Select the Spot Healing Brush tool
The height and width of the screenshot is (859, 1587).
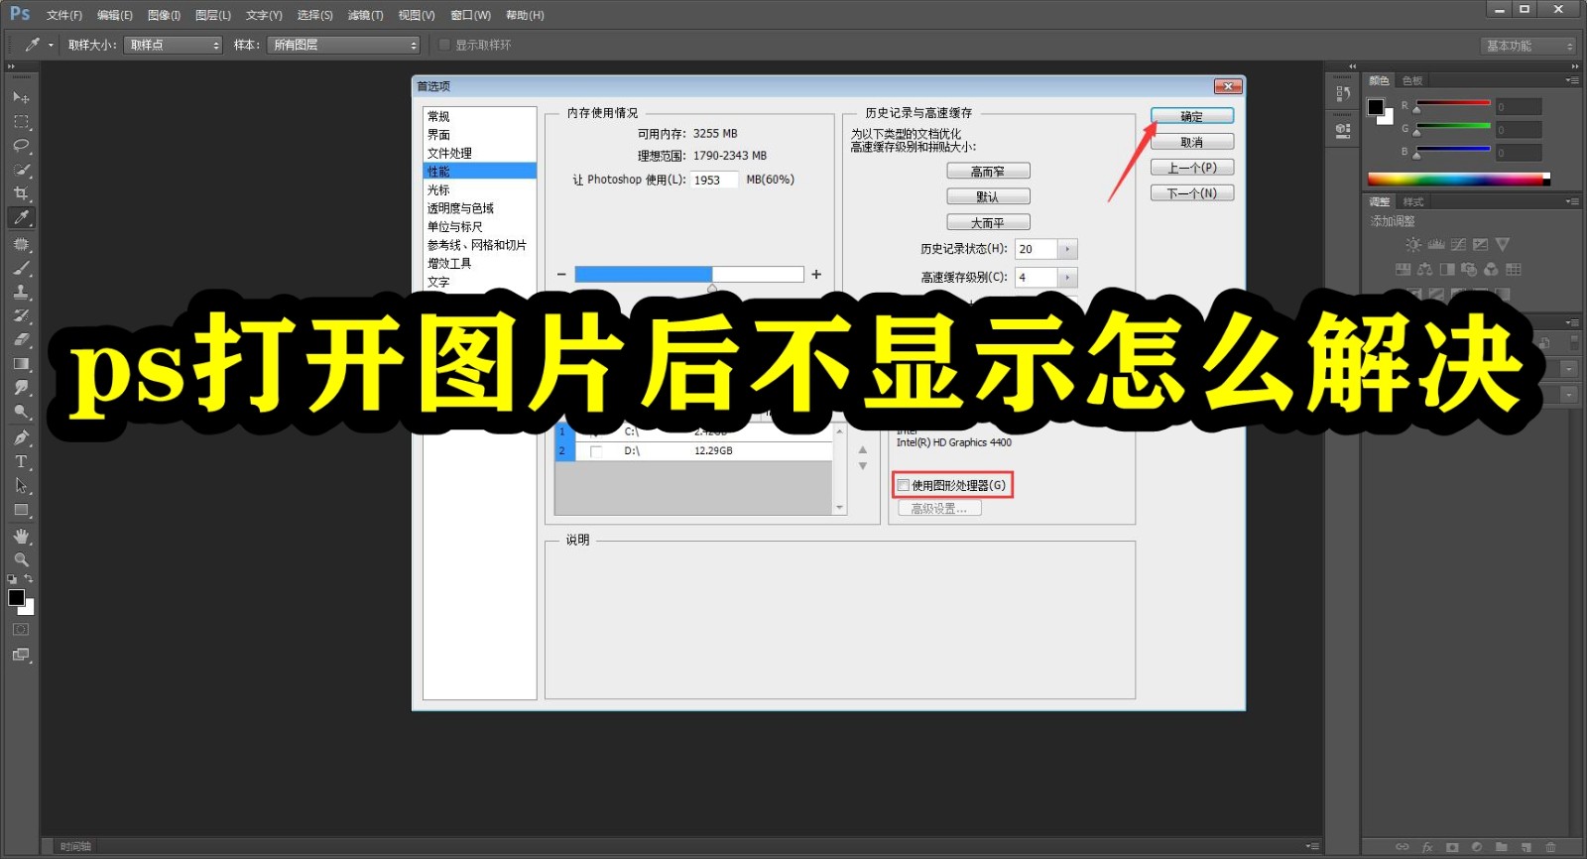[x=21, y=244]
